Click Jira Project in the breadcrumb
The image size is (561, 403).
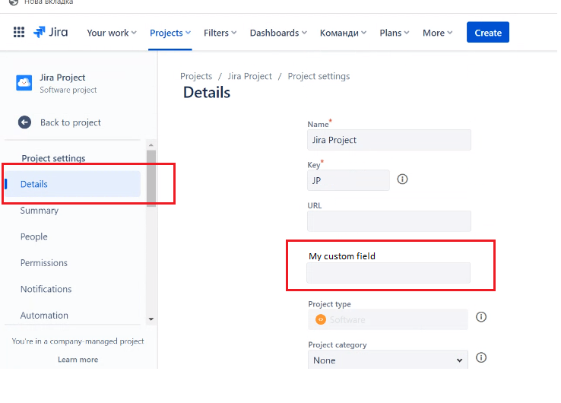pyautogui.click(x=250, y=76)
